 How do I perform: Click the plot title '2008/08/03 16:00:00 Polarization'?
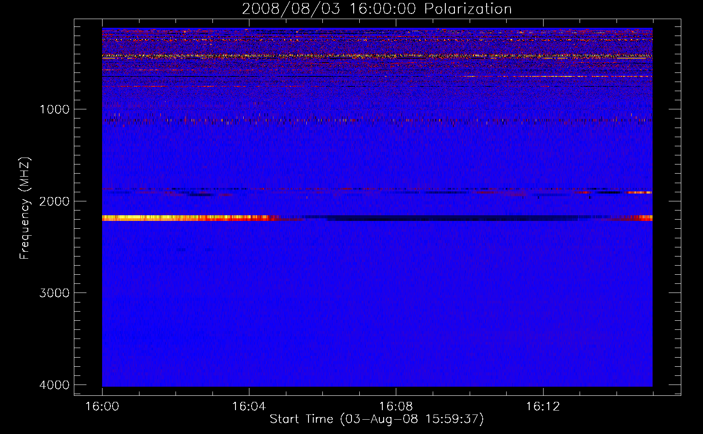coord(377,9)
